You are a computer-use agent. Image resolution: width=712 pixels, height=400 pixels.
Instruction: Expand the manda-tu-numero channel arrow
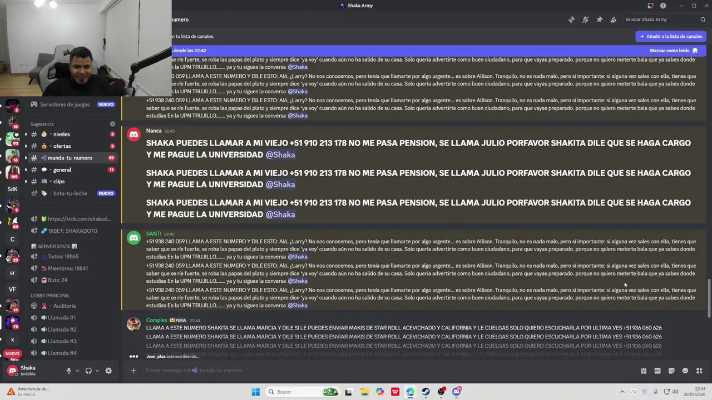tap(26, 158)
